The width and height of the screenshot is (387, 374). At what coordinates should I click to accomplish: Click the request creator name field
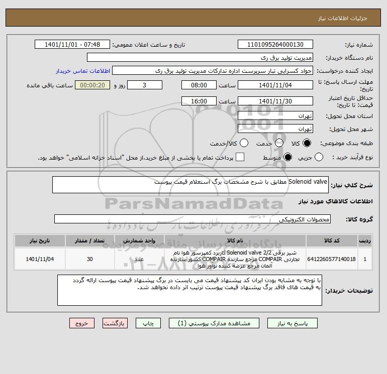(x=213, y=70)
